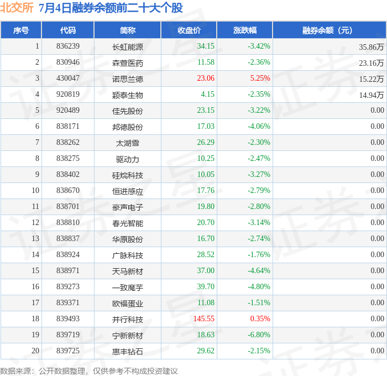Screen dimensions: 387x376
Task: Click the balance value 35.86万
Action: (371, 47)
